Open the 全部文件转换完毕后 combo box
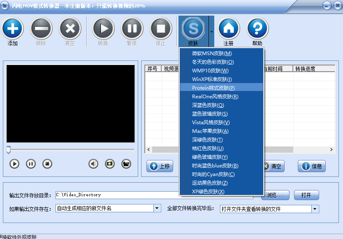Image resolution: width=343 pixels, height=239 pixels. point(315,209)
